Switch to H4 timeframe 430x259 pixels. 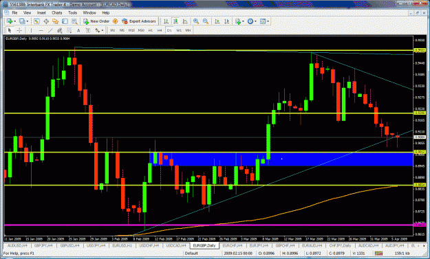(160, 30)
